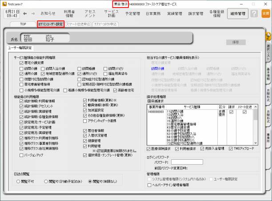
Task: Open the 基本情報 side tab
Action: click(268, 76)
